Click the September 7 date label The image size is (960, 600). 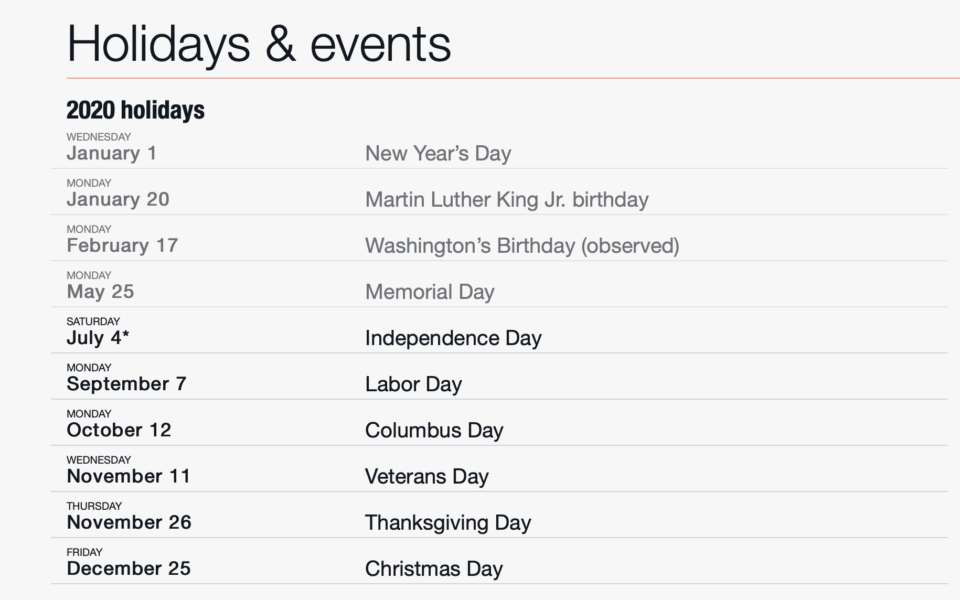(x=126, y=384)
